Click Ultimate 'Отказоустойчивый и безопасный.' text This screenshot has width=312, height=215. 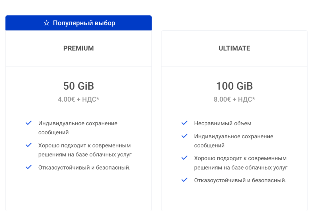click(240, 180)
